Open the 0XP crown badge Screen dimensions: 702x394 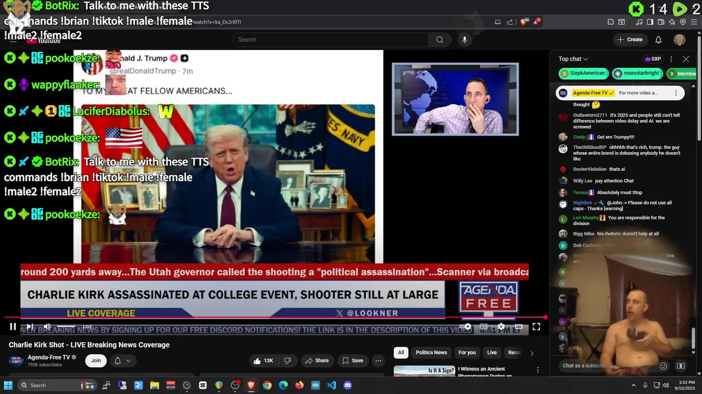(x=653, y=59)
